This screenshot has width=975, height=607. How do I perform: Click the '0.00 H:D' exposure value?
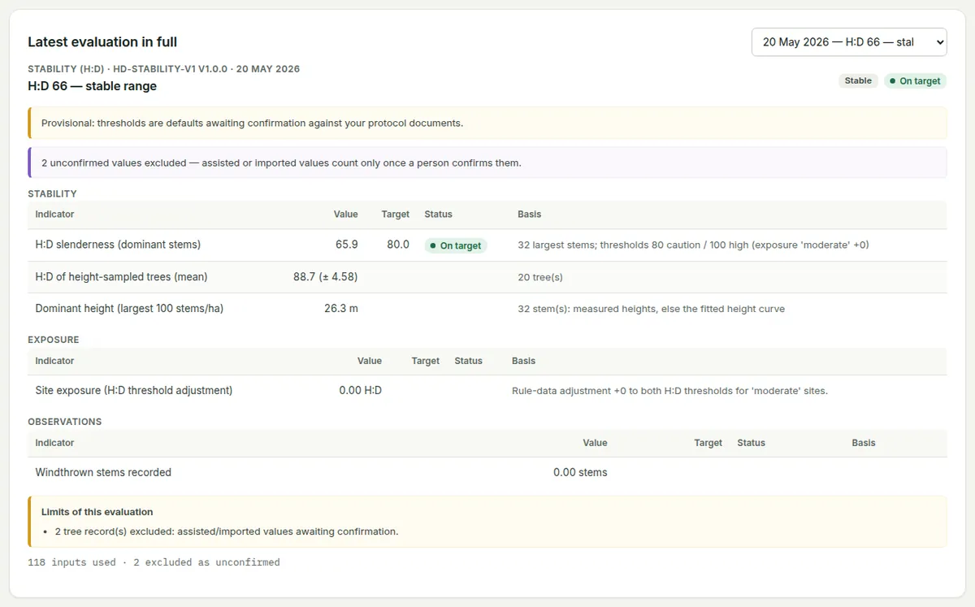360,391
